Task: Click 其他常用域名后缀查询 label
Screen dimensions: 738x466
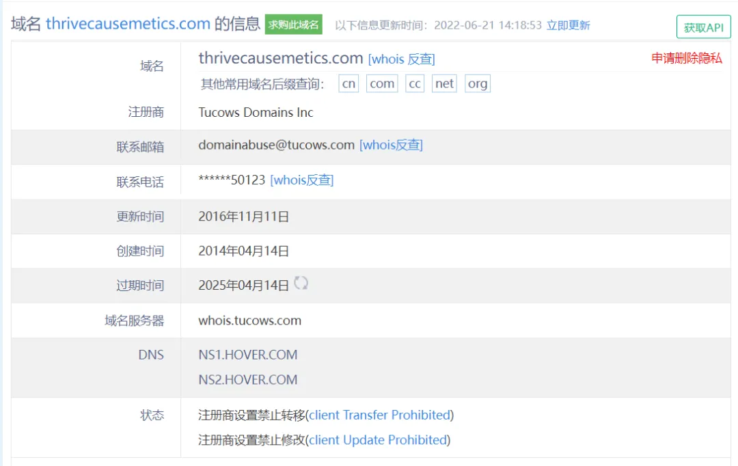Action: click(262, 84)
